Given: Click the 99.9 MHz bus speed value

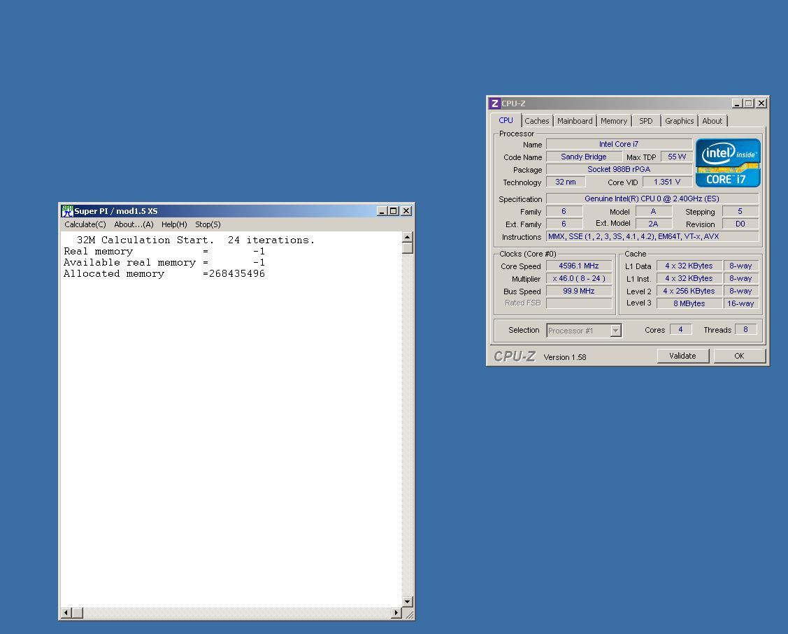Looking at the screenshot, I should coord(579,291).
